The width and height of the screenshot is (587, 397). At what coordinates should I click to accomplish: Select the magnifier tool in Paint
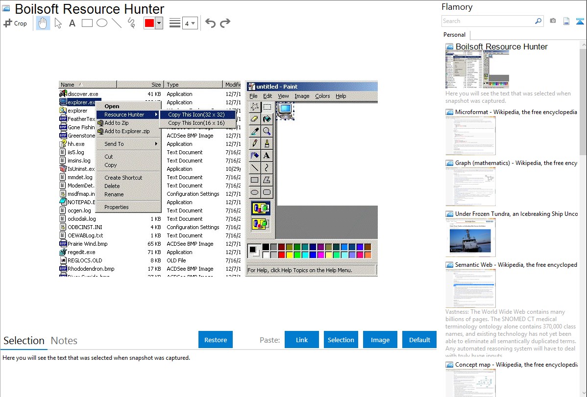[267, 131]
